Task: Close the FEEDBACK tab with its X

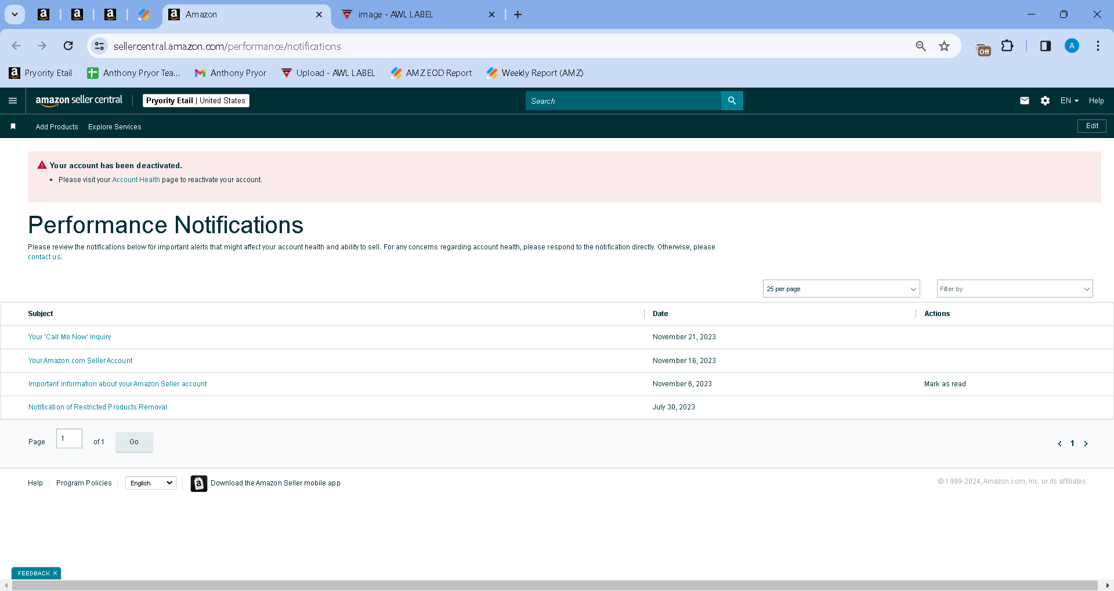Action: [x=55, y=574]
